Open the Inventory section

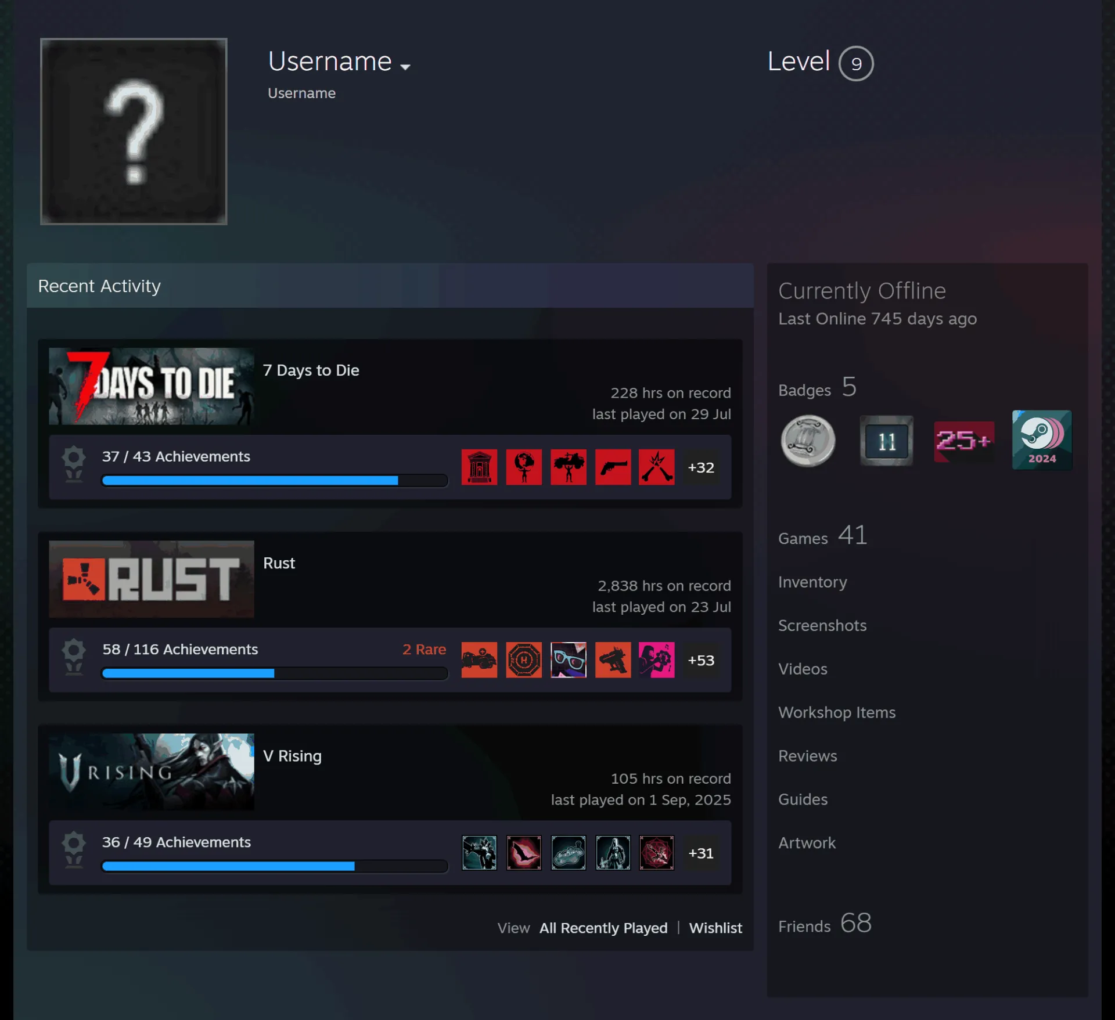pos(812,582)
